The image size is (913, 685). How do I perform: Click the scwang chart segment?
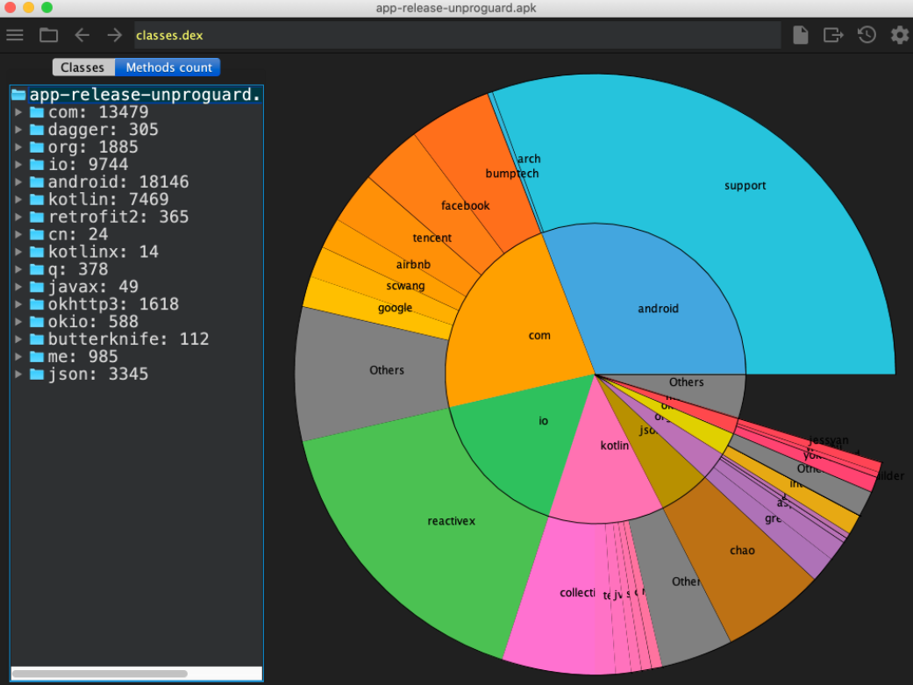(405, 286)
